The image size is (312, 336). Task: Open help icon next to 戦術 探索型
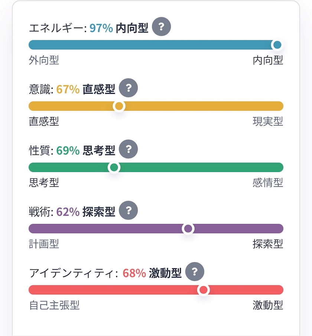[128, 210]
